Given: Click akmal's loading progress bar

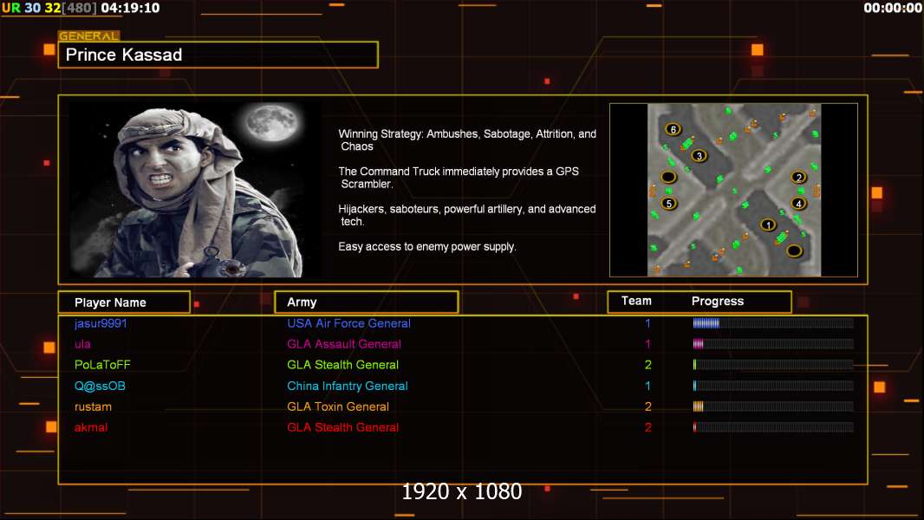Looking at the screenshot, I should coord(773,427).
